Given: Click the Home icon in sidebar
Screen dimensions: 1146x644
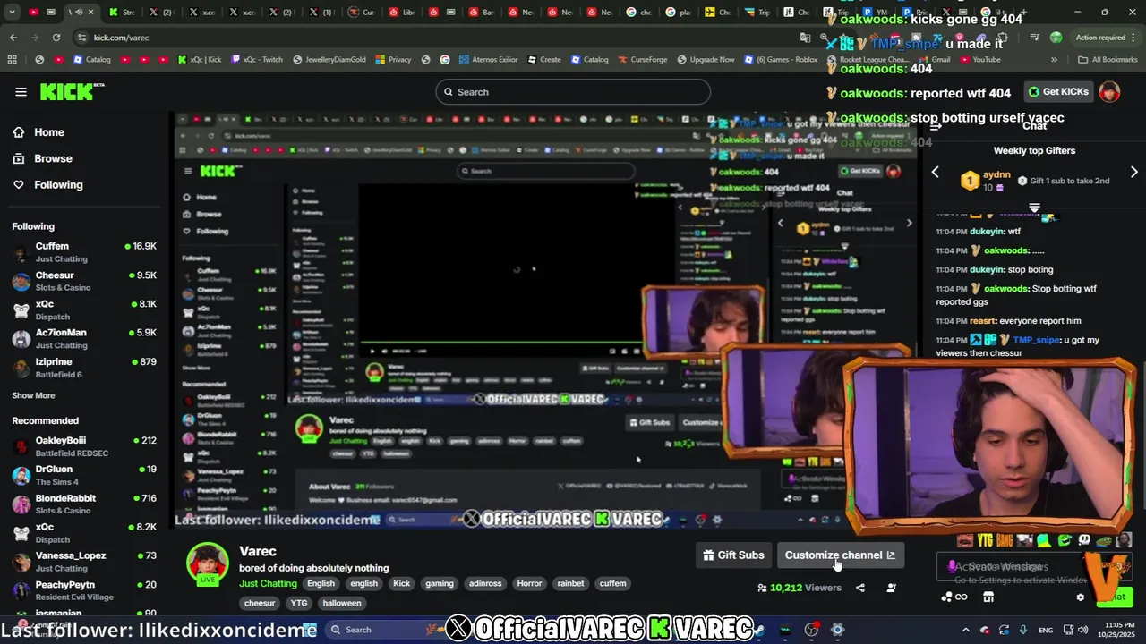Looking at the screenshot, I should click(x=19, y=132).
